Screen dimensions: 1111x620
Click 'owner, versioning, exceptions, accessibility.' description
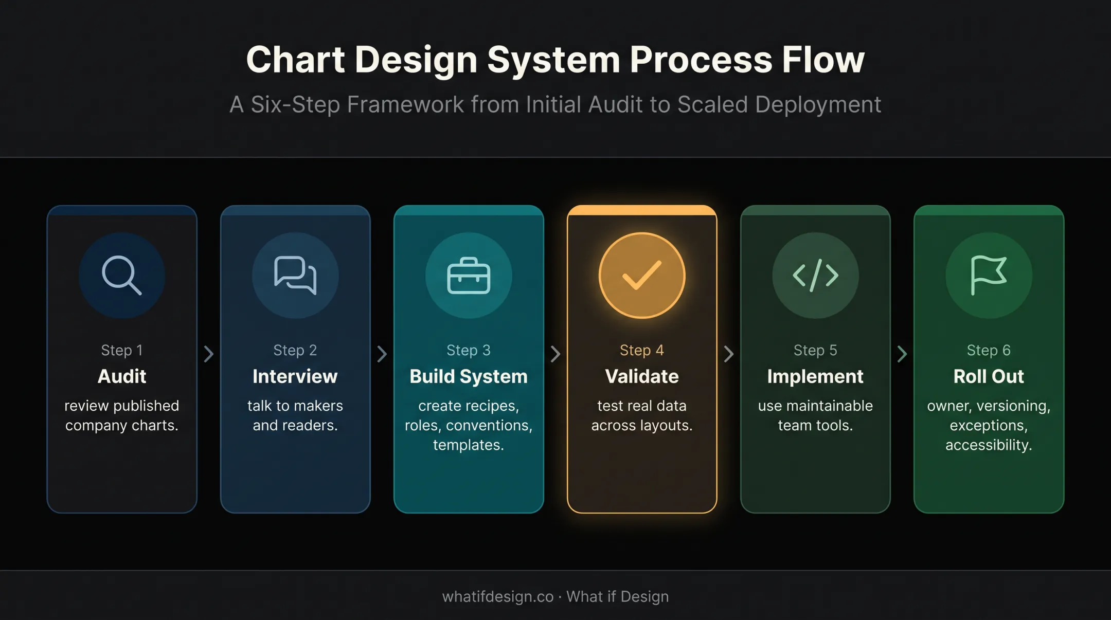(x=989, y=425)
